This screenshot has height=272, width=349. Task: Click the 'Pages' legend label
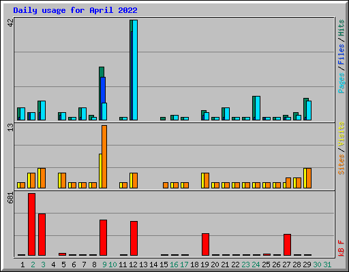tap(341, 83)
